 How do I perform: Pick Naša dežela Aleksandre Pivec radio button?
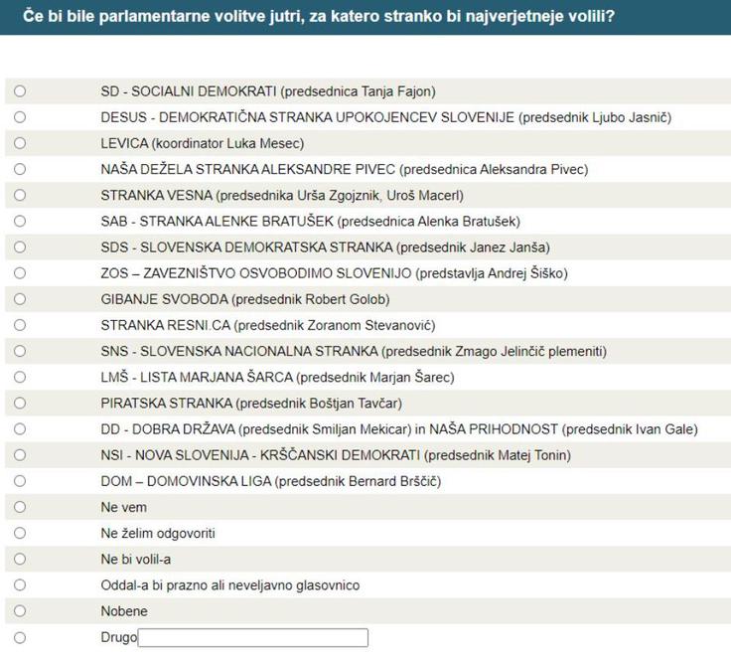coord(20,169)
